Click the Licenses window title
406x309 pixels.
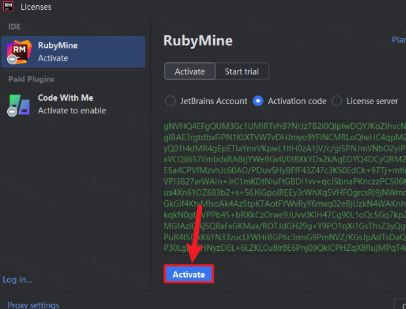[x=36, y=7]
